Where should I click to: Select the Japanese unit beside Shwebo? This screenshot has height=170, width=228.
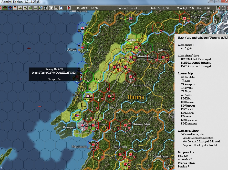pyautogui.click(x=136, y=48)
